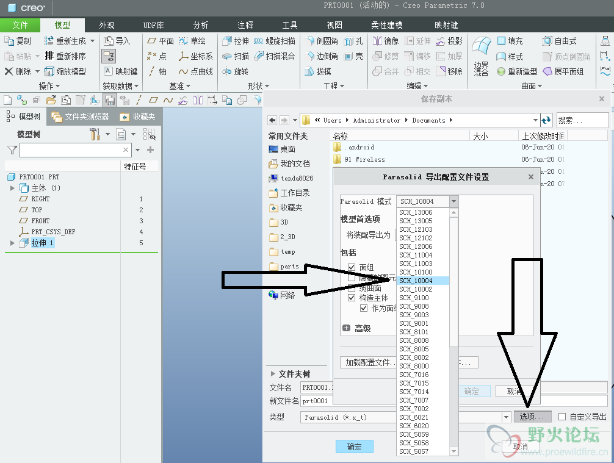
Task: Click the back arrow in save dialog
Action: pyautogui.click(x=273, y=120)
